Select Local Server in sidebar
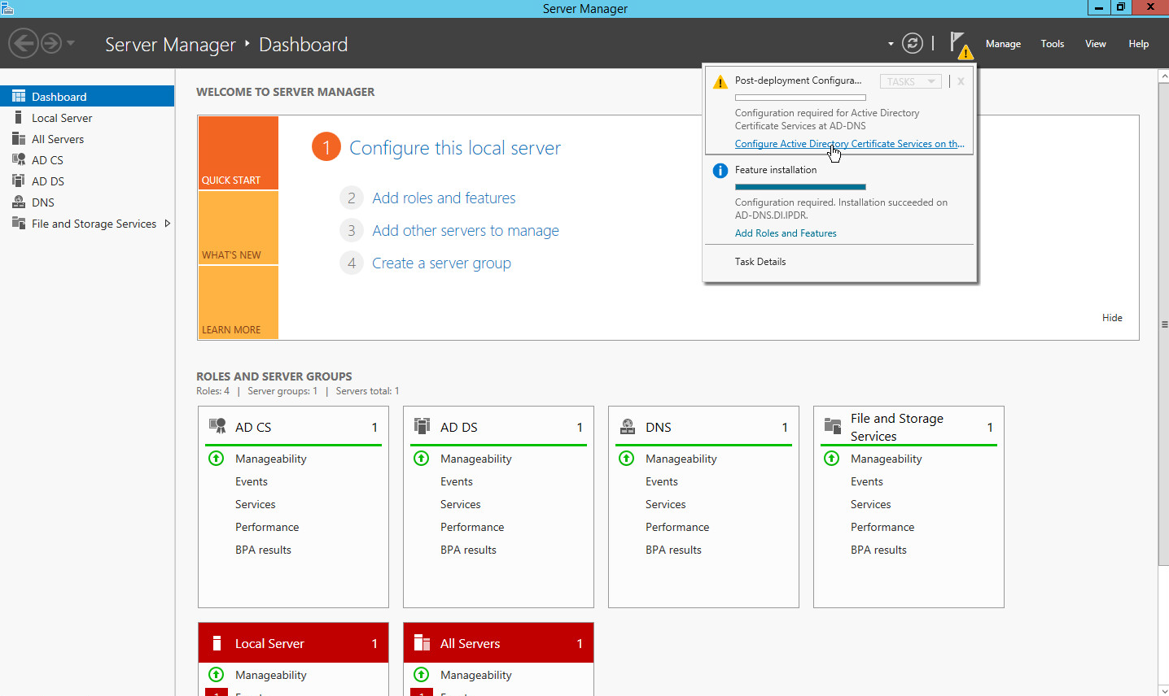The image size is (1169, 696). click(62, 118)
